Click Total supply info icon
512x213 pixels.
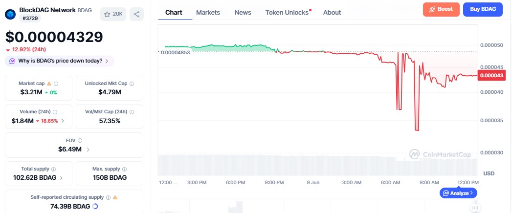tap(54, 169)
